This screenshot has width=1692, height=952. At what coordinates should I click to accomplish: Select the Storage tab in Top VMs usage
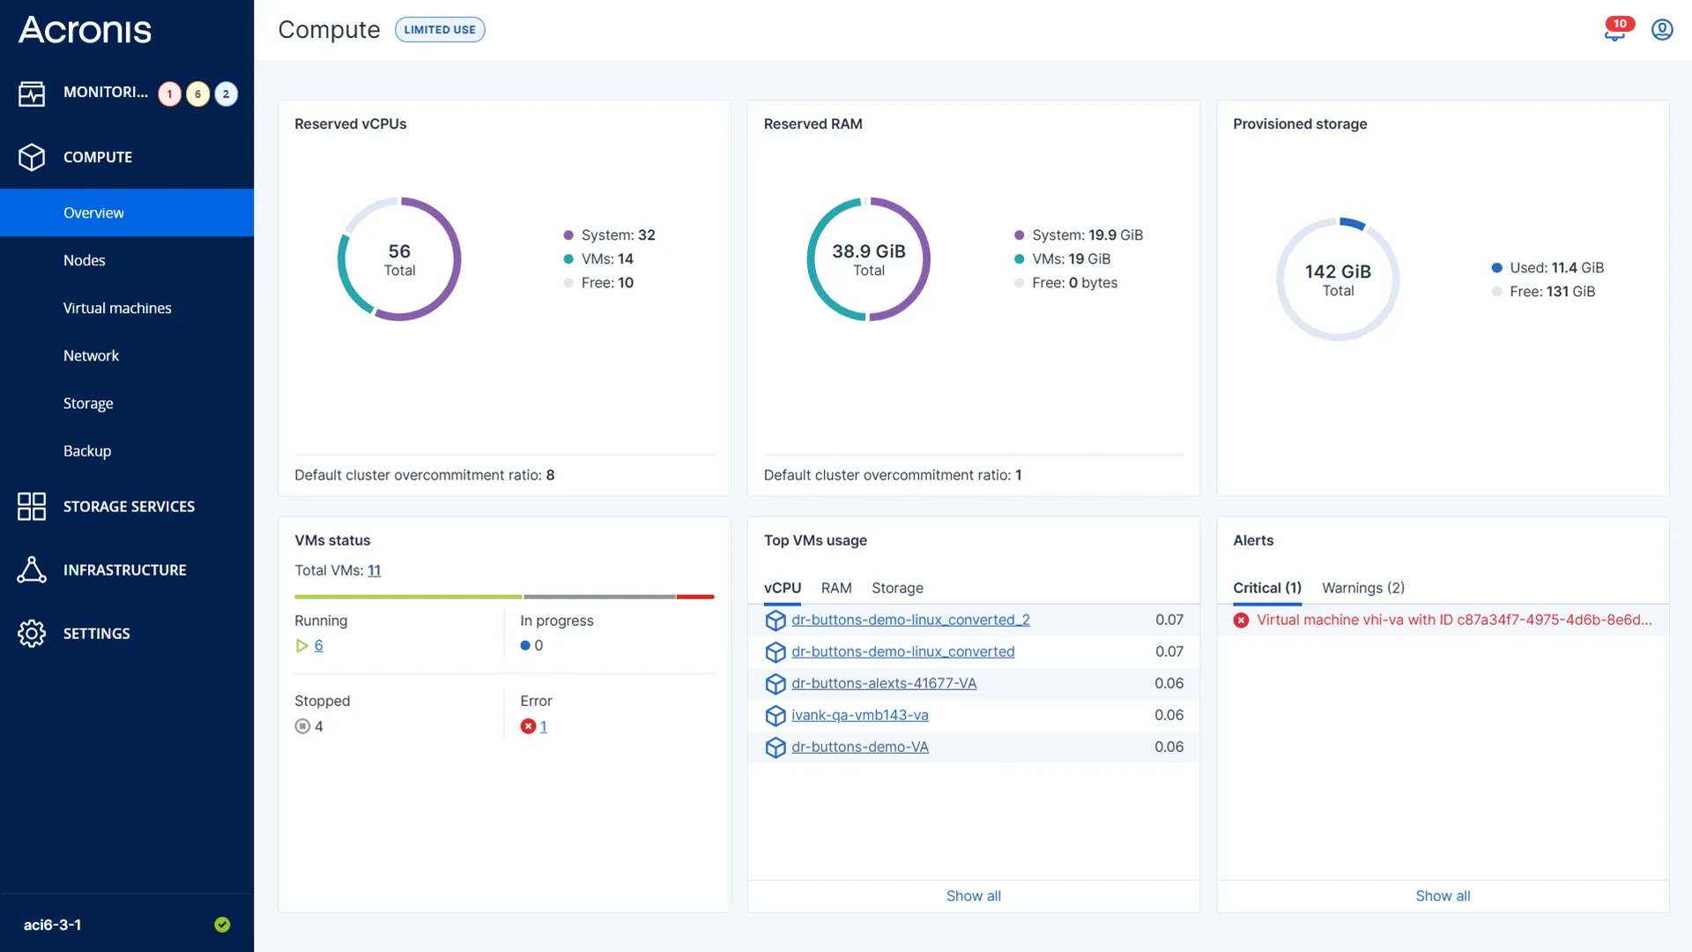click(897, 588)
